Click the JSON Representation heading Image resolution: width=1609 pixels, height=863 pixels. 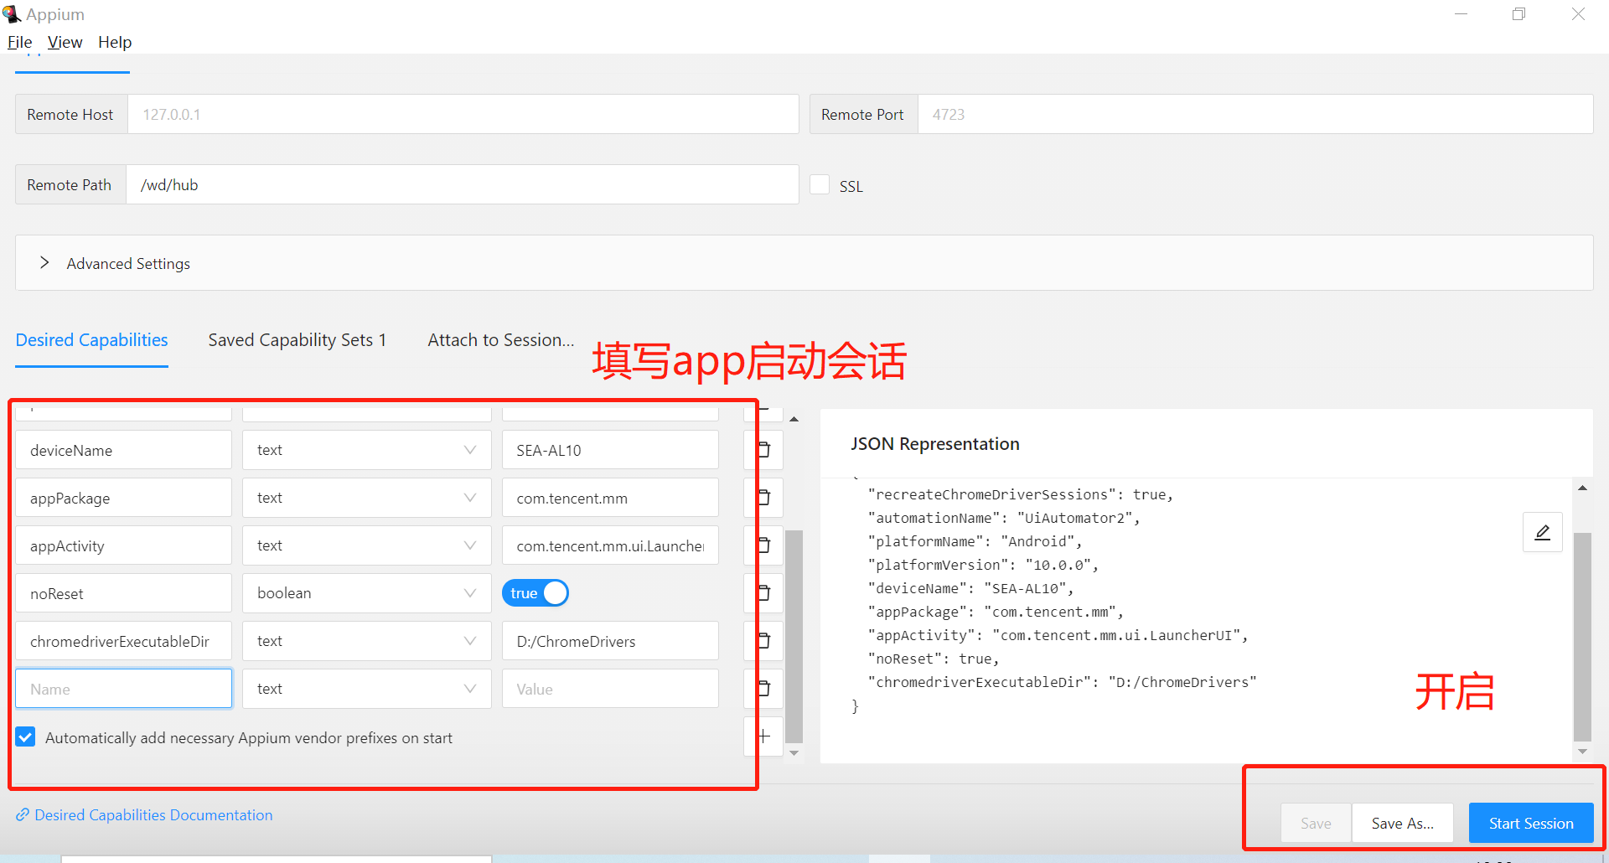(935, 444)
